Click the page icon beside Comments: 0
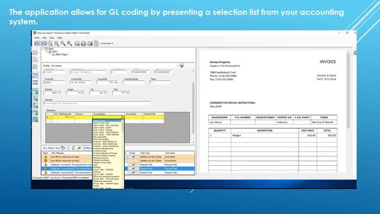Image resolution: width=380 pixels, height=214 pixels. click(x=96, y=43)
